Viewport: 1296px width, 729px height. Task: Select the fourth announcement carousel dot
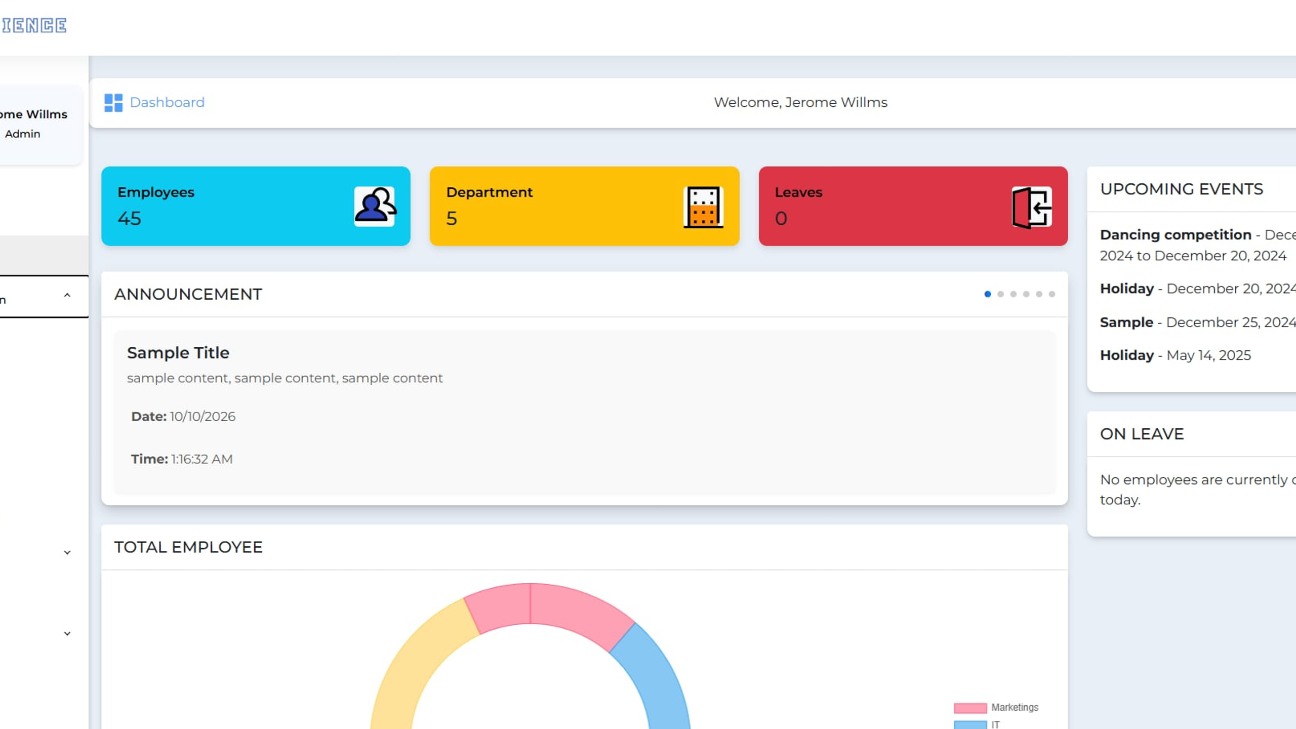click(x=1026, y=294)
